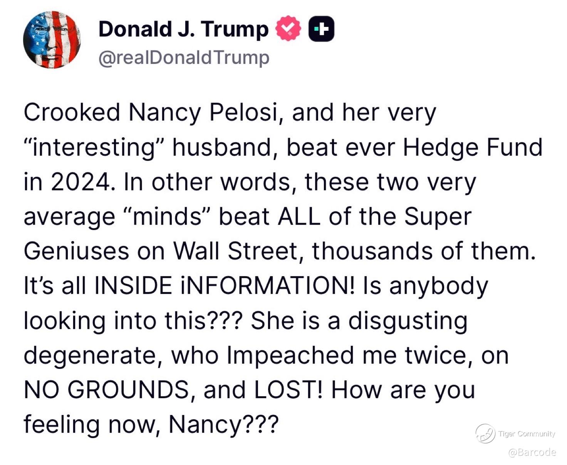This screenshot has width=567, height=465.
Task: Click "feeling now, Nancy???" closing line
Action: 151,425
